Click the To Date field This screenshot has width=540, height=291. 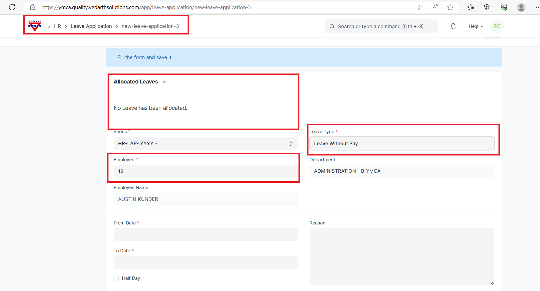click(x=205, y=263)
